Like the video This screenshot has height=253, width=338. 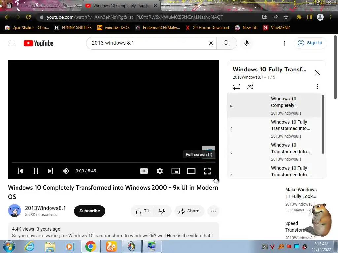142,211
